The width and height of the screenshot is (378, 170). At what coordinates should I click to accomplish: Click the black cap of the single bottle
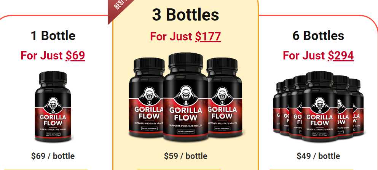click(x=53, y=77)
